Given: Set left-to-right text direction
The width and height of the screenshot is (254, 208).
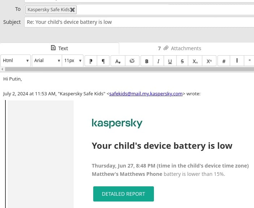Looking at the screenshot, I should (91, 61).
